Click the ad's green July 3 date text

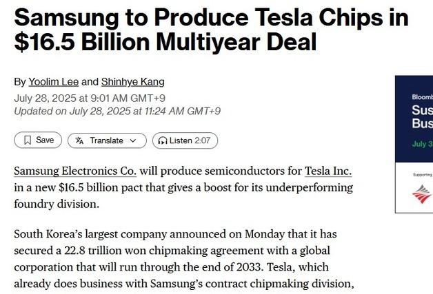[x=421, y=144]
